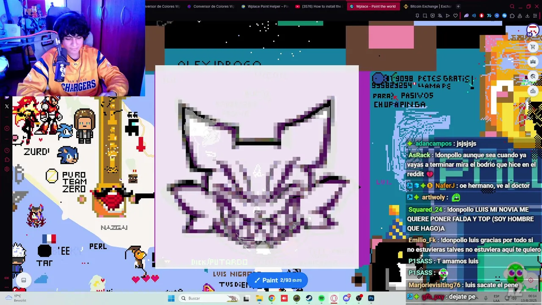Image resolution: width=542 pixels, height=305 pixels.
Task: Click Marjorievisiting76 username in chat
Action: point(434,285)
